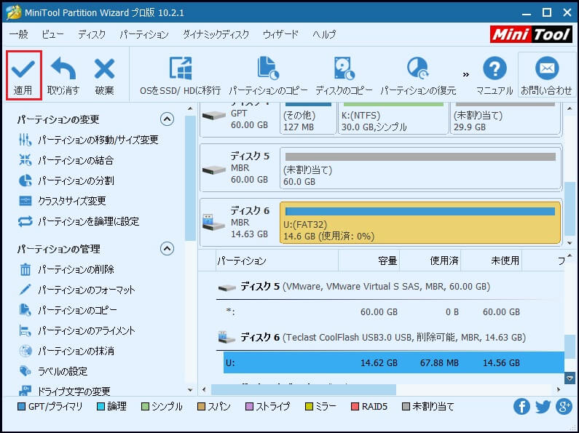Expand toolbar overflow chevron »
This screenshot has height=433, width=579.
[x=466, y=74]
